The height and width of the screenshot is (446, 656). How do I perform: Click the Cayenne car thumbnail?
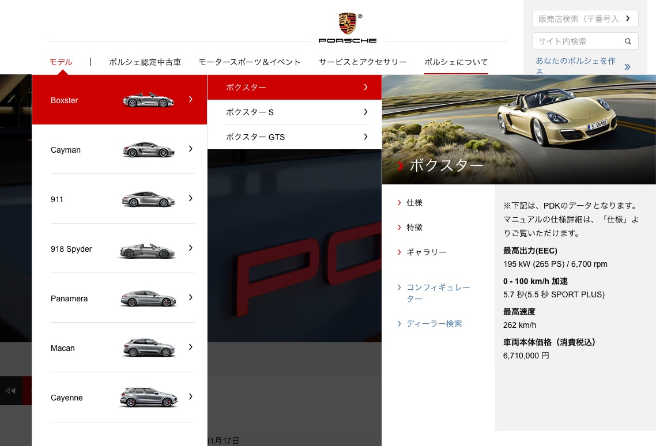pos(148,397)
